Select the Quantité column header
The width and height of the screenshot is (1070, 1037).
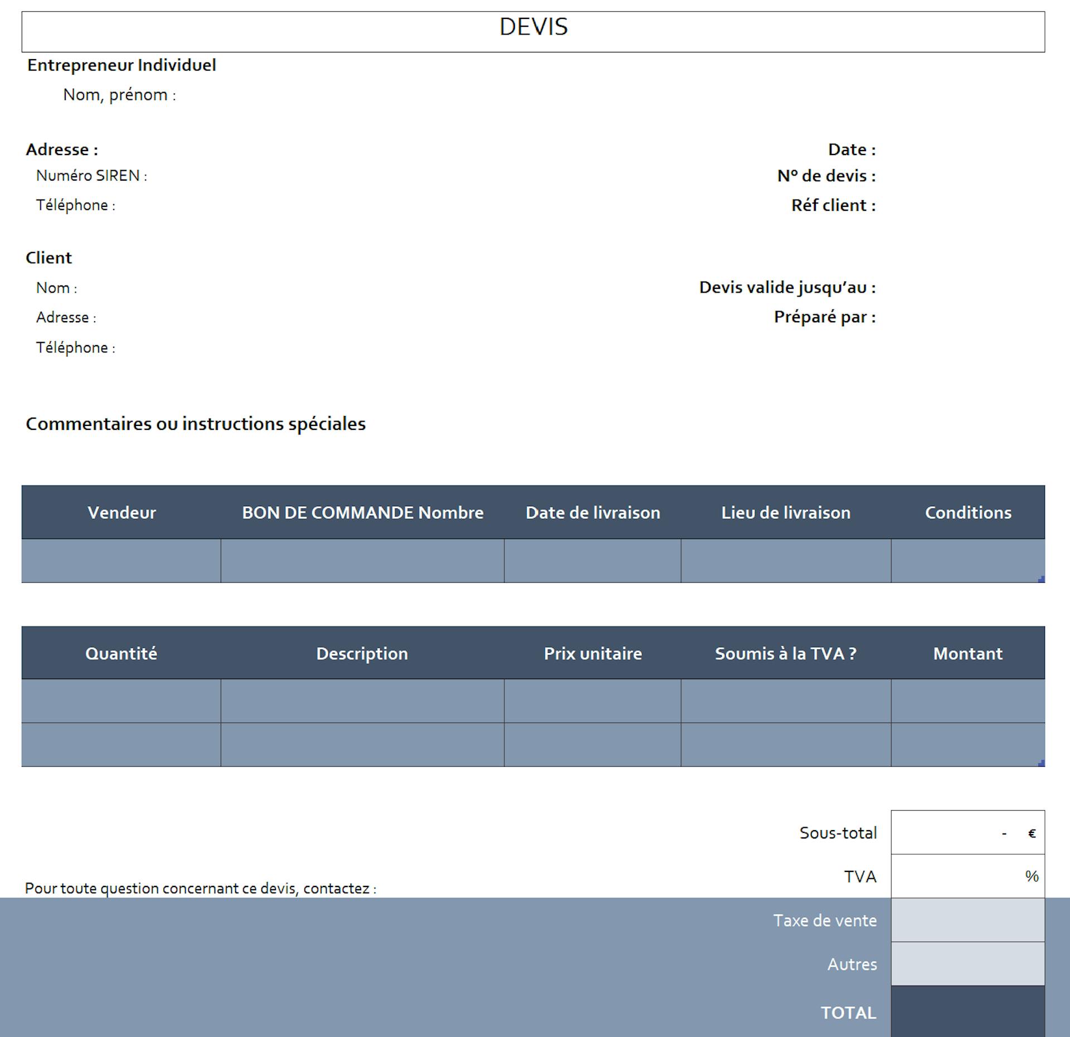click(x=121, y=653)
